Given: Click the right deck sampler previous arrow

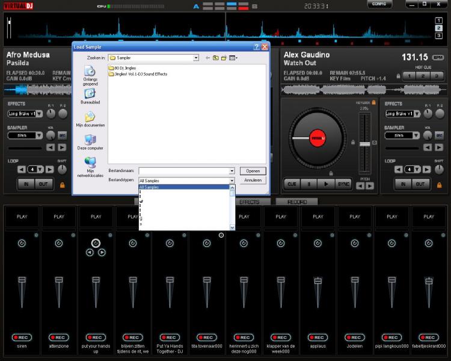Looking at the screenshot, I should pos(428,147).
